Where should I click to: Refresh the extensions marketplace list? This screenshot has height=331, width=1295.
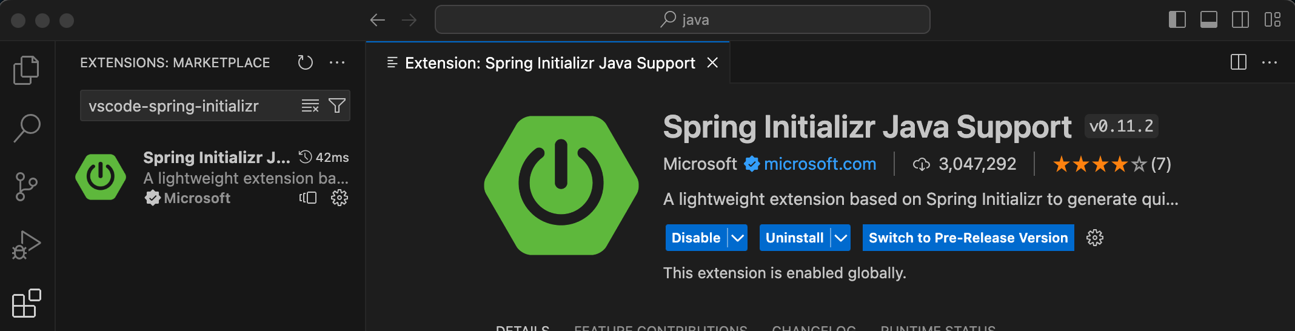tap(305, 62)
